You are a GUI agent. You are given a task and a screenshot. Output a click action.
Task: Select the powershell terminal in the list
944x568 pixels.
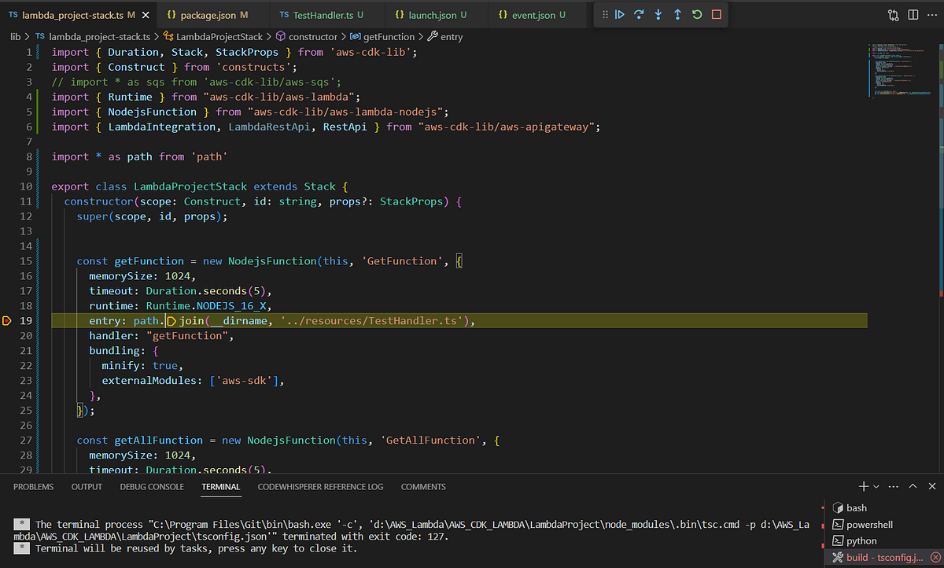869,525
